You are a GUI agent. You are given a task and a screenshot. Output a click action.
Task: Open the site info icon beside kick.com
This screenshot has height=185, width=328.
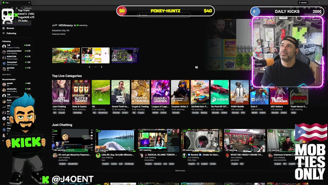[x=22, y=8]
